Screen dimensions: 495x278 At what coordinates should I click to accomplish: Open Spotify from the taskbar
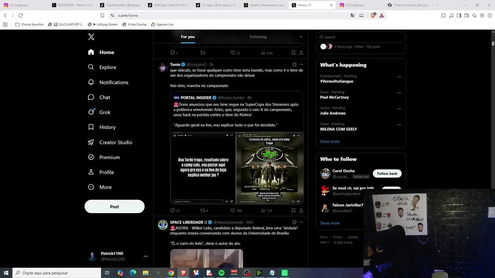[221, 273]
